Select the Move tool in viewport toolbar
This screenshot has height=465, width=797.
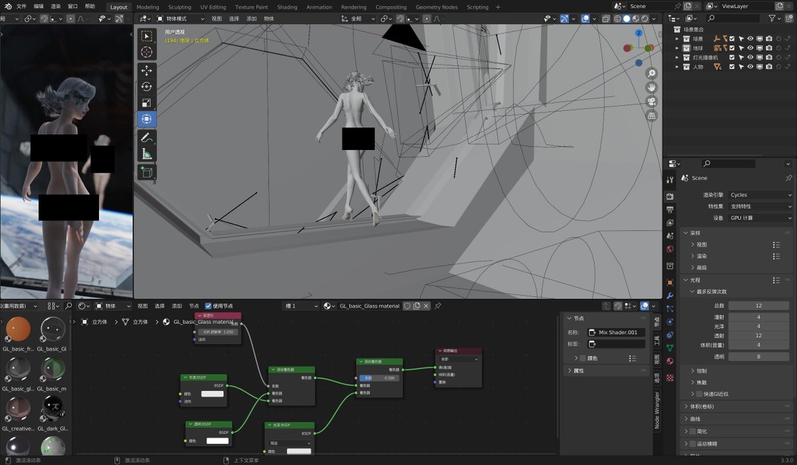(147, 70)
